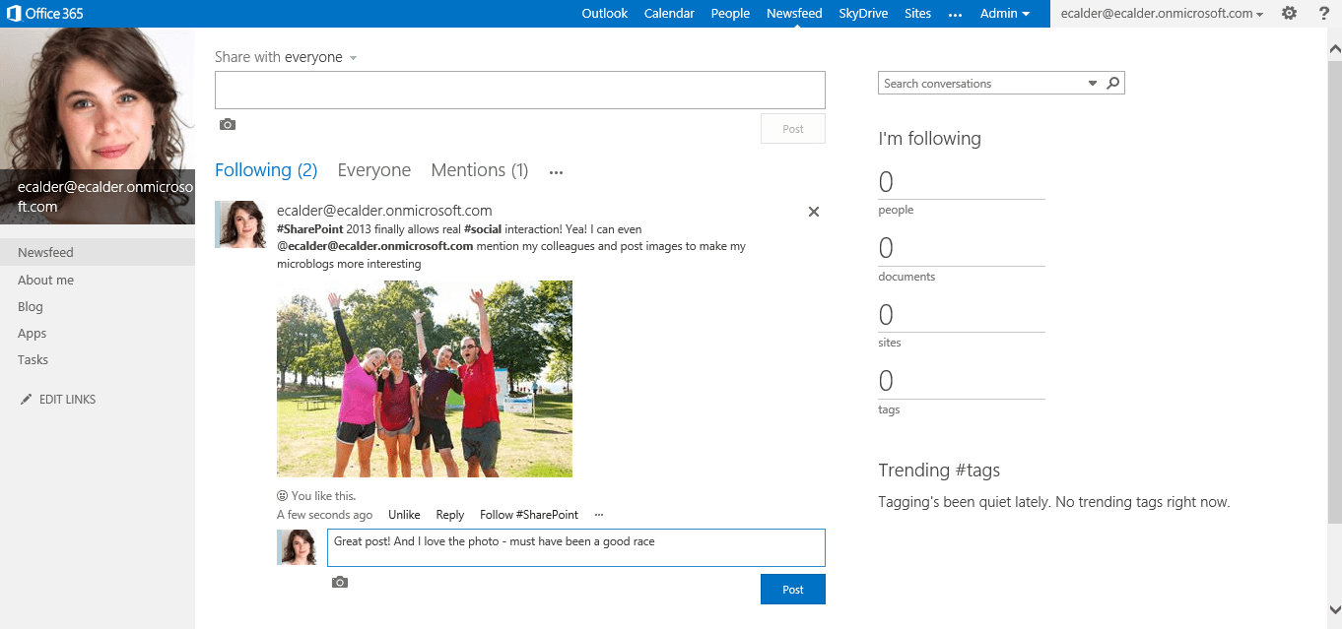Click the large profile photo in sidebar

click(x=98, y=126)
